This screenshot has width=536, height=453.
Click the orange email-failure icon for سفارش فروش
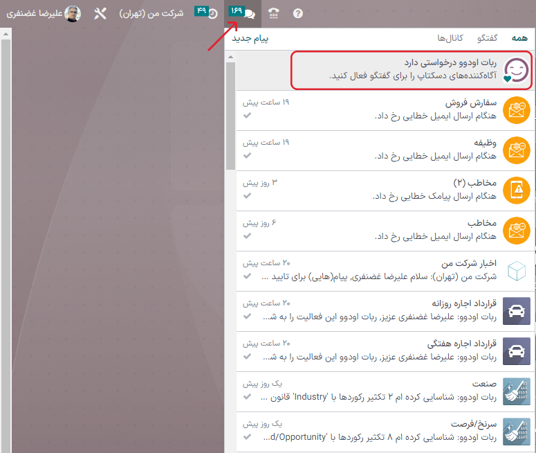coord(517,110)
